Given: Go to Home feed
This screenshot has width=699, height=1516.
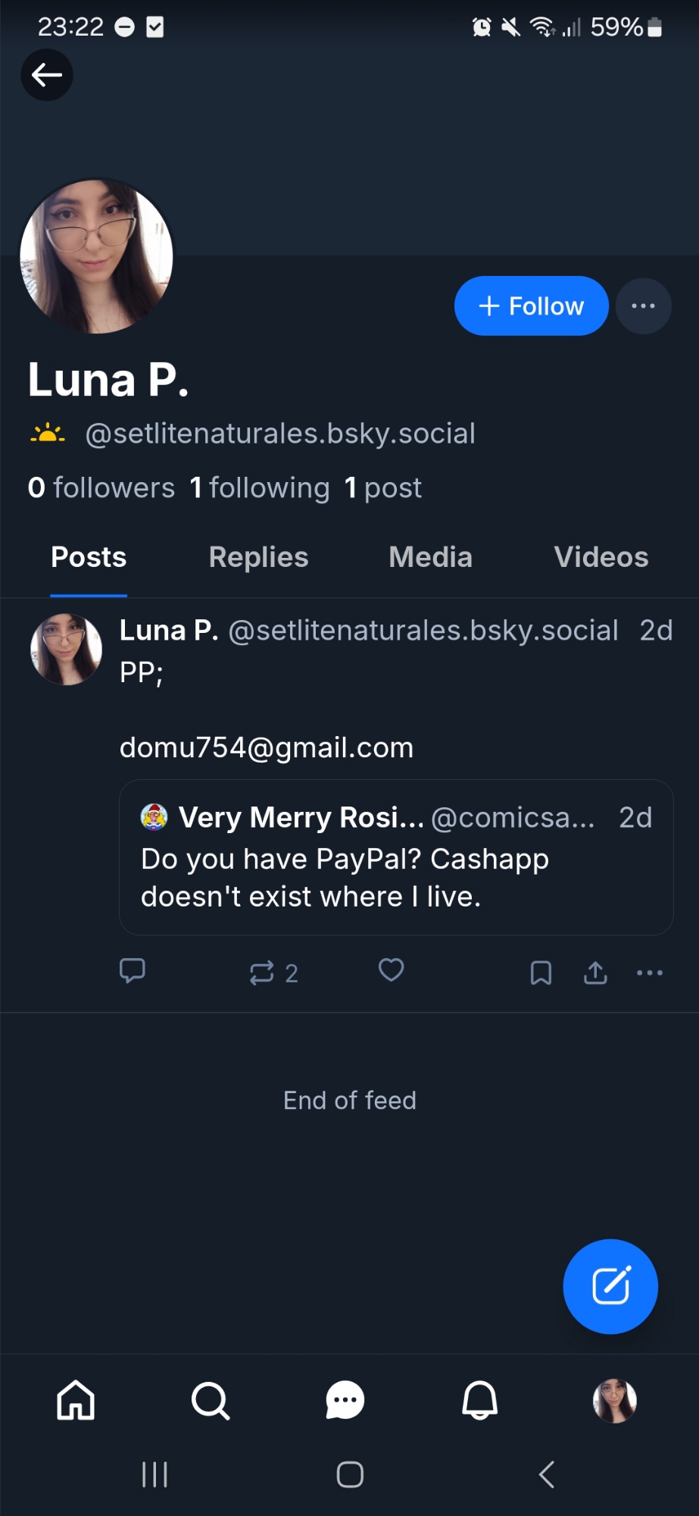Looking at the screenshot, I should pos(76,1400).
